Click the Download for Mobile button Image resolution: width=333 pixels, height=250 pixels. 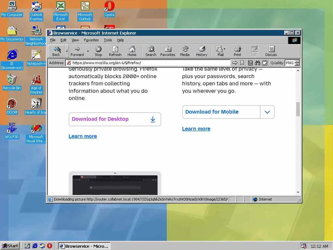[x=221, y=112]
